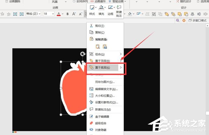Screen dimensions: 209x135
Task: Expand the Send to Back submenu arrow
Action: click(x=121, y=68)
